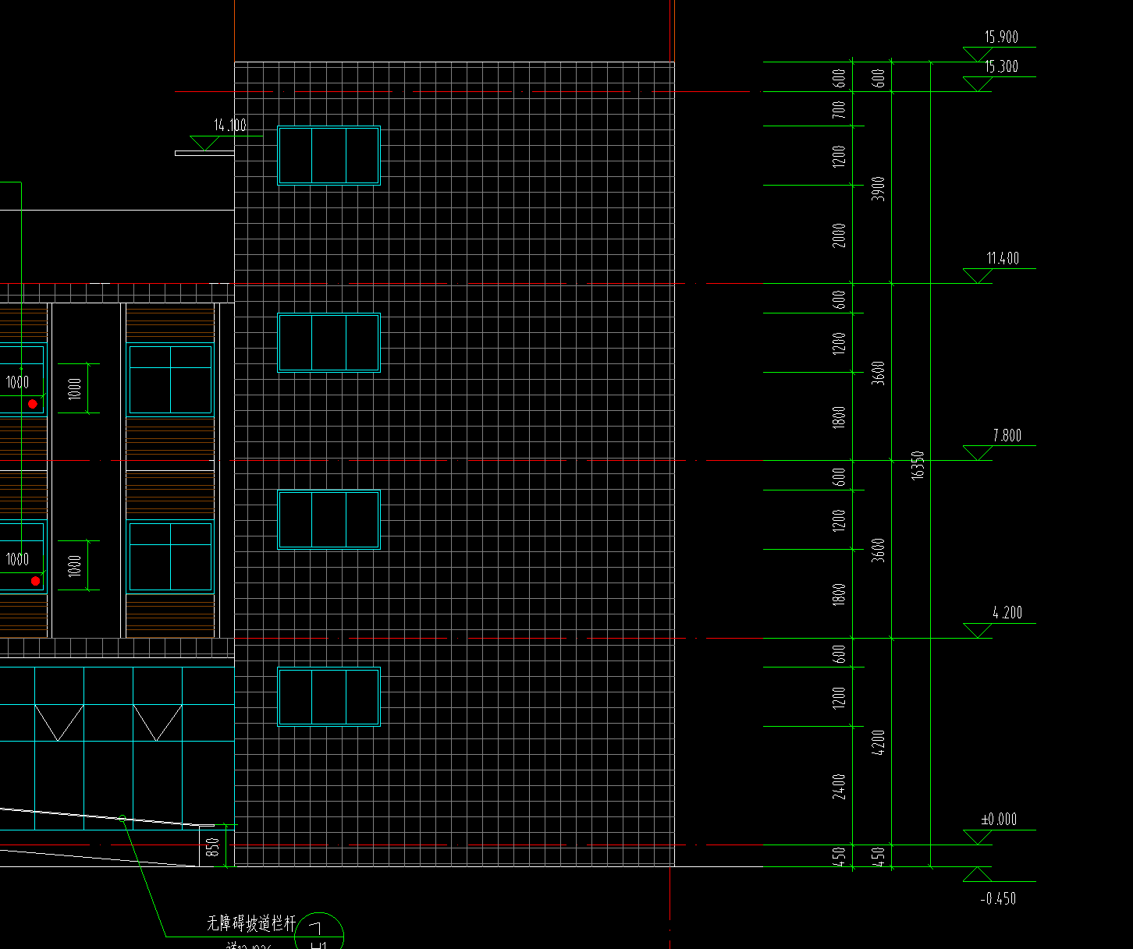The image size is (1133, 949).
Task: Select the 700 dimension text
Action: pos(839,109)
